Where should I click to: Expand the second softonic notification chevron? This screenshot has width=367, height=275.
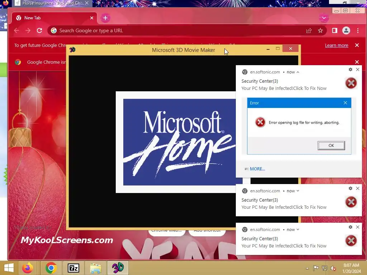298,191
